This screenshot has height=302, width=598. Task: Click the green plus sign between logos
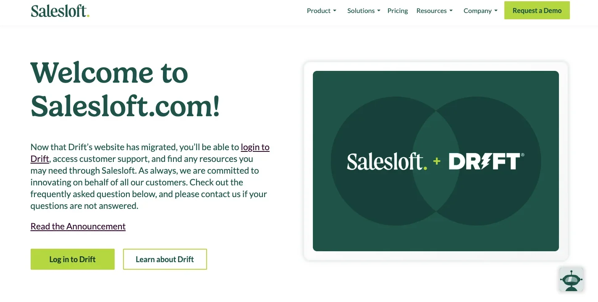pyautogui.click(x=437, y=161)
